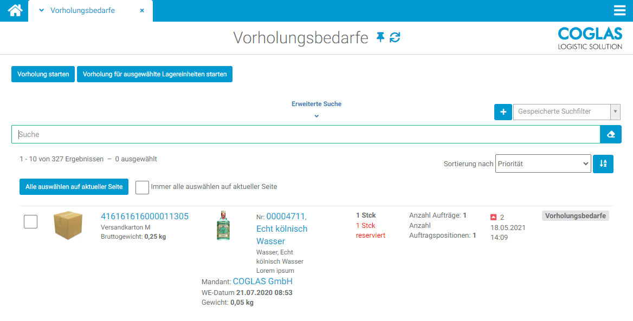Open the Gespeicherte Suchfilter dropdown
The height and width of the screenshot is (321, 633).
pos(566,112)
